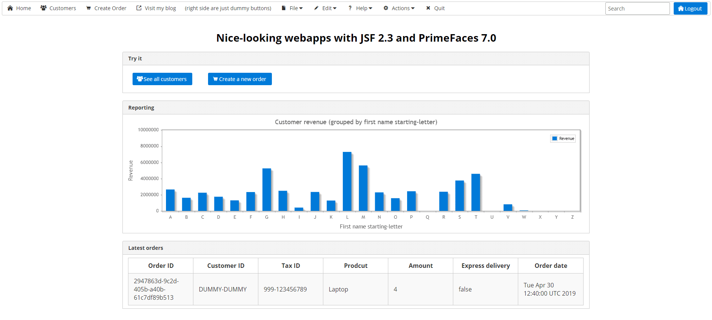Click the Actions gear icon
Screen dimensions: 712x320
[386, 8]
